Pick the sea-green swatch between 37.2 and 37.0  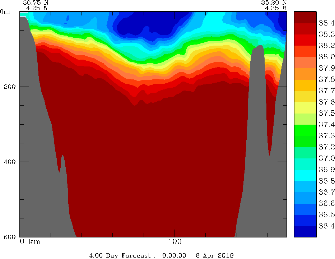pos(305,153)
